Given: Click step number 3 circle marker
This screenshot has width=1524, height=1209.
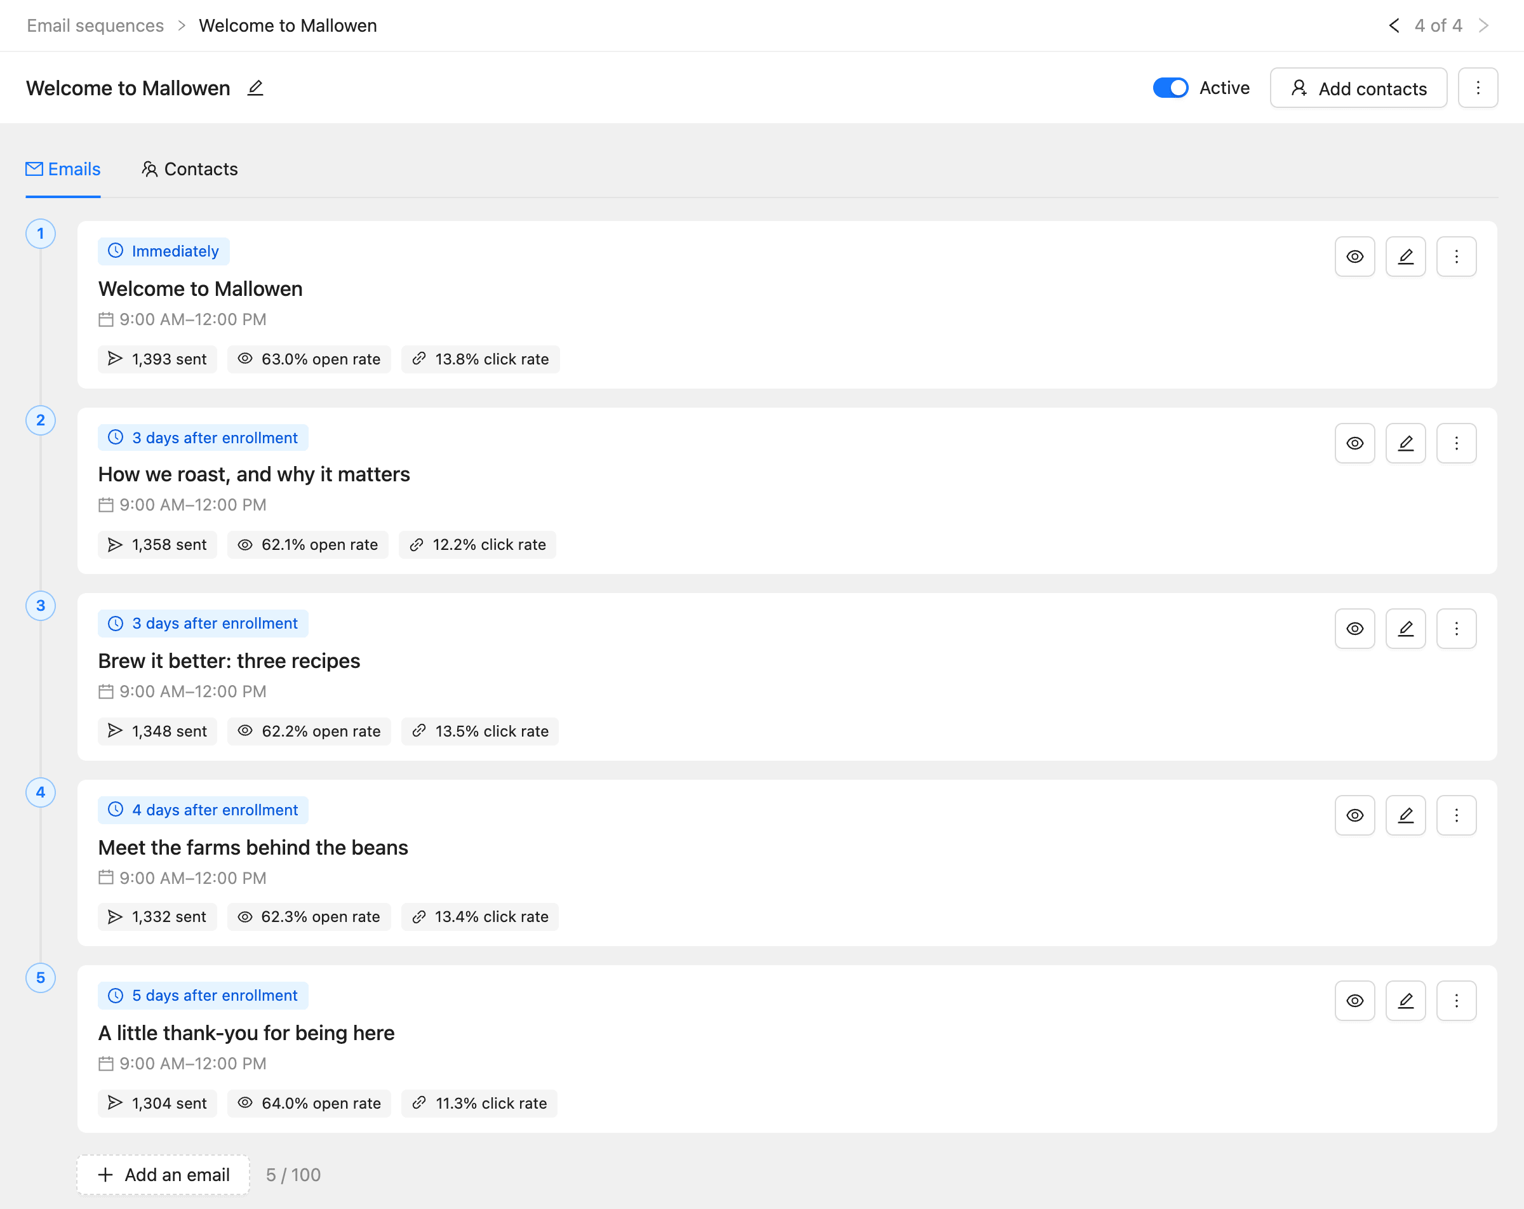Looking at the screenshot, I should coord(40,605).
